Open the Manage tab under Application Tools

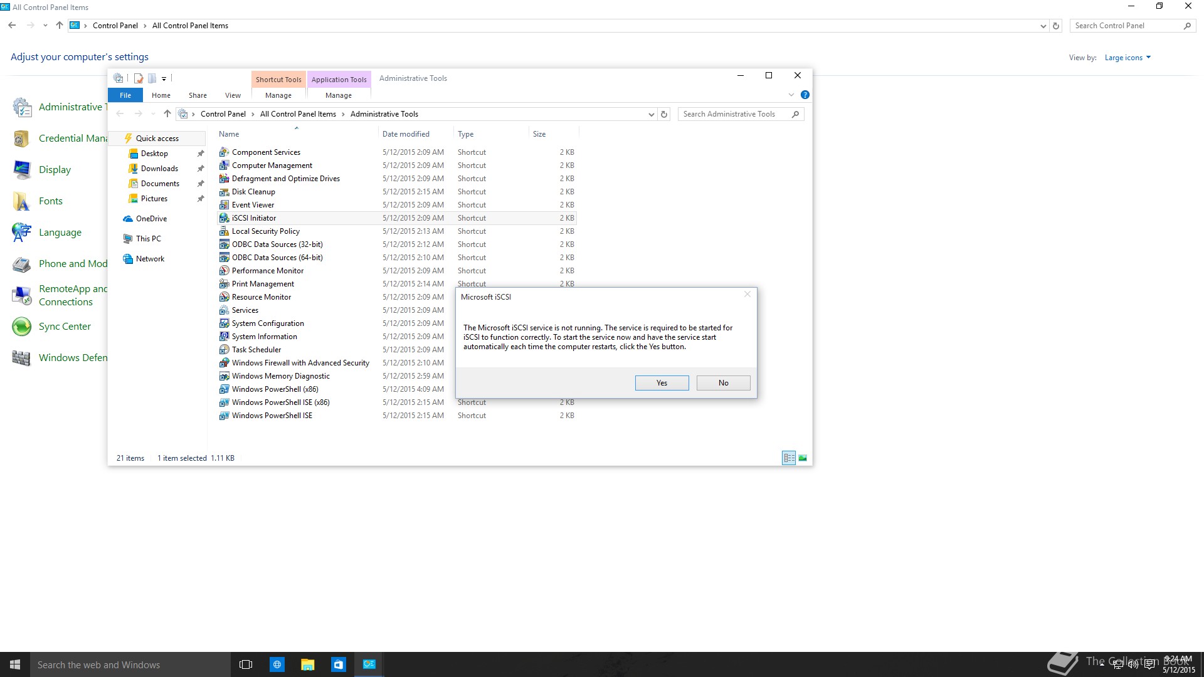click(339, 95)
